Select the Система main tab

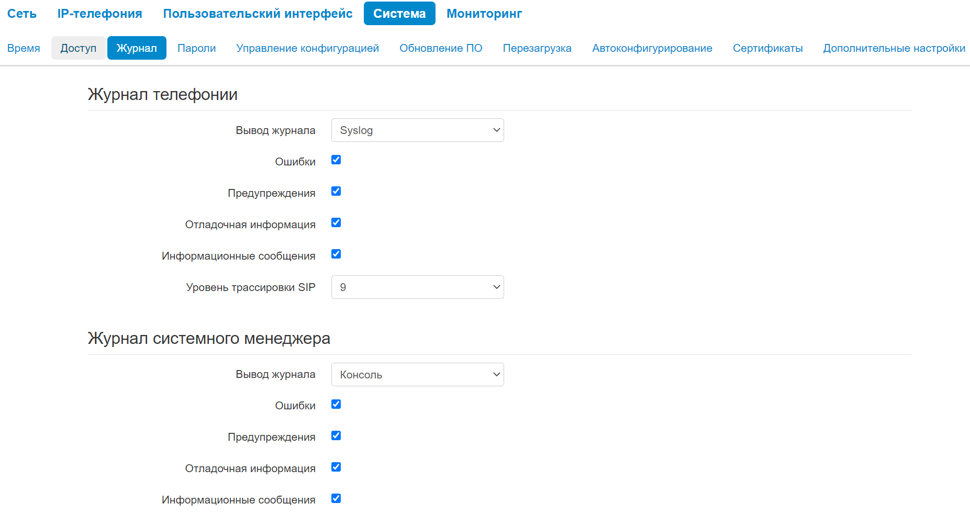pyautogui.click(x=399, y=14)
